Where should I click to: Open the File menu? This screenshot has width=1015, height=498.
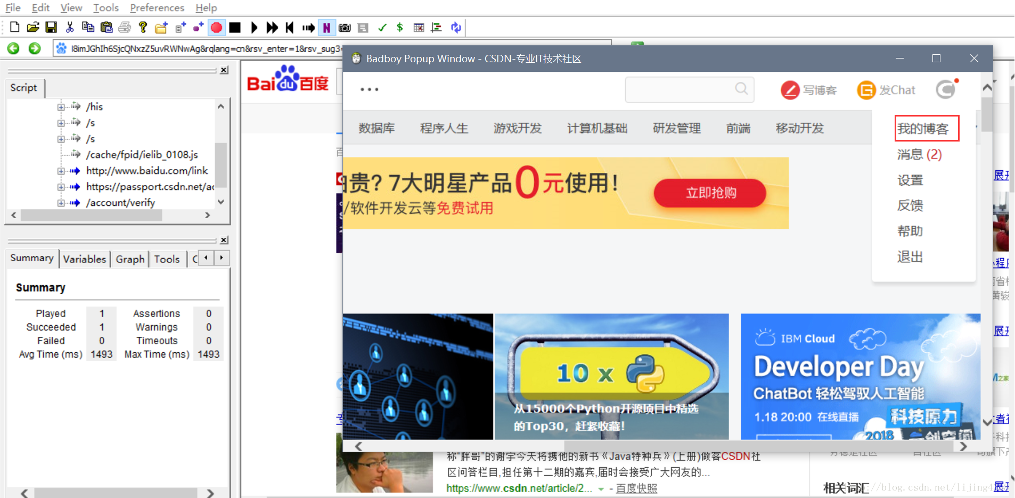point(13,7)
